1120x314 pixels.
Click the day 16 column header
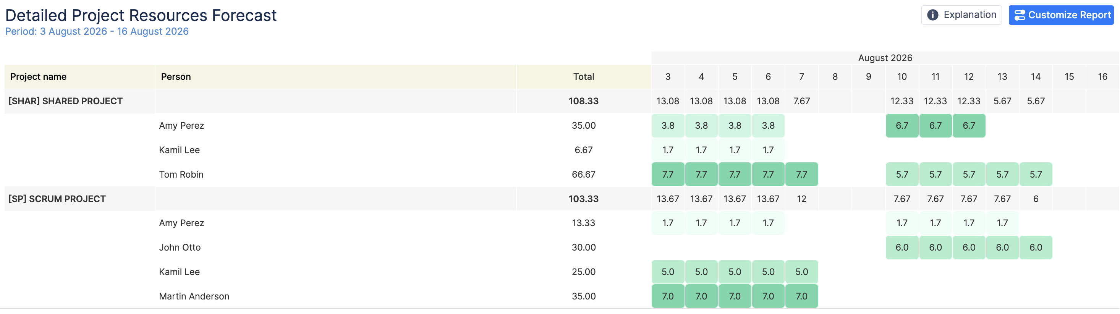(x=1102, y=77)
